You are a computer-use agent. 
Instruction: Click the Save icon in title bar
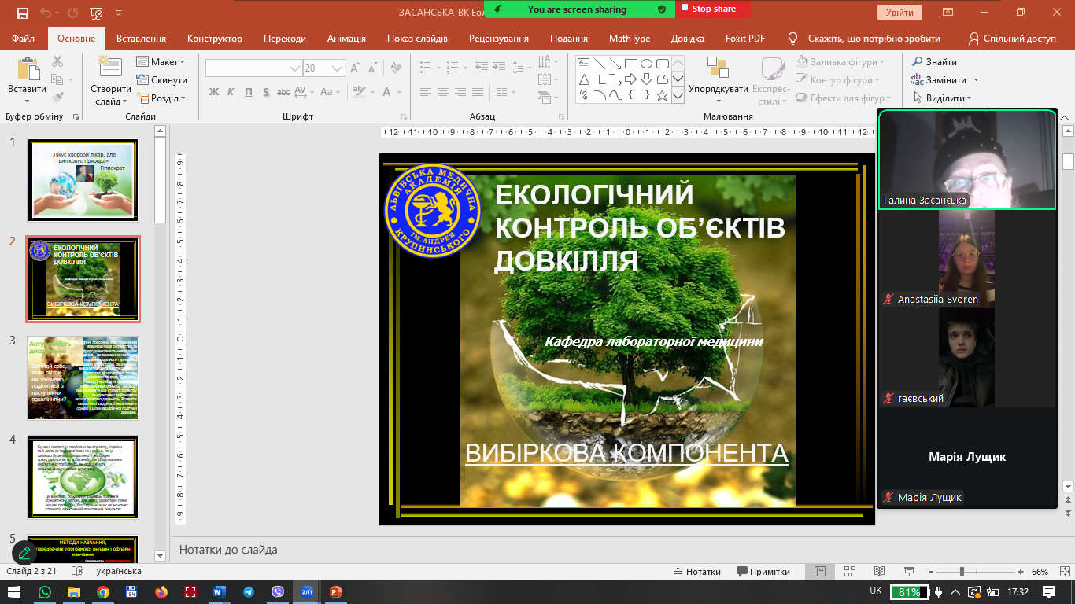click(x=22, y=13)
